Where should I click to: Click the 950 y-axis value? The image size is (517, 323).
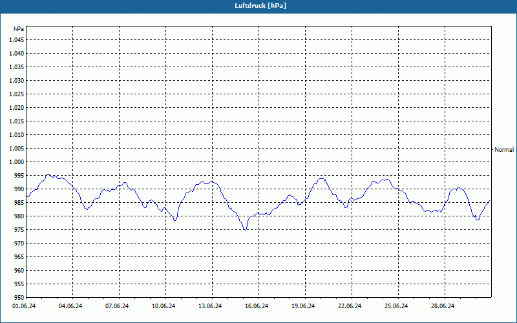19,297
